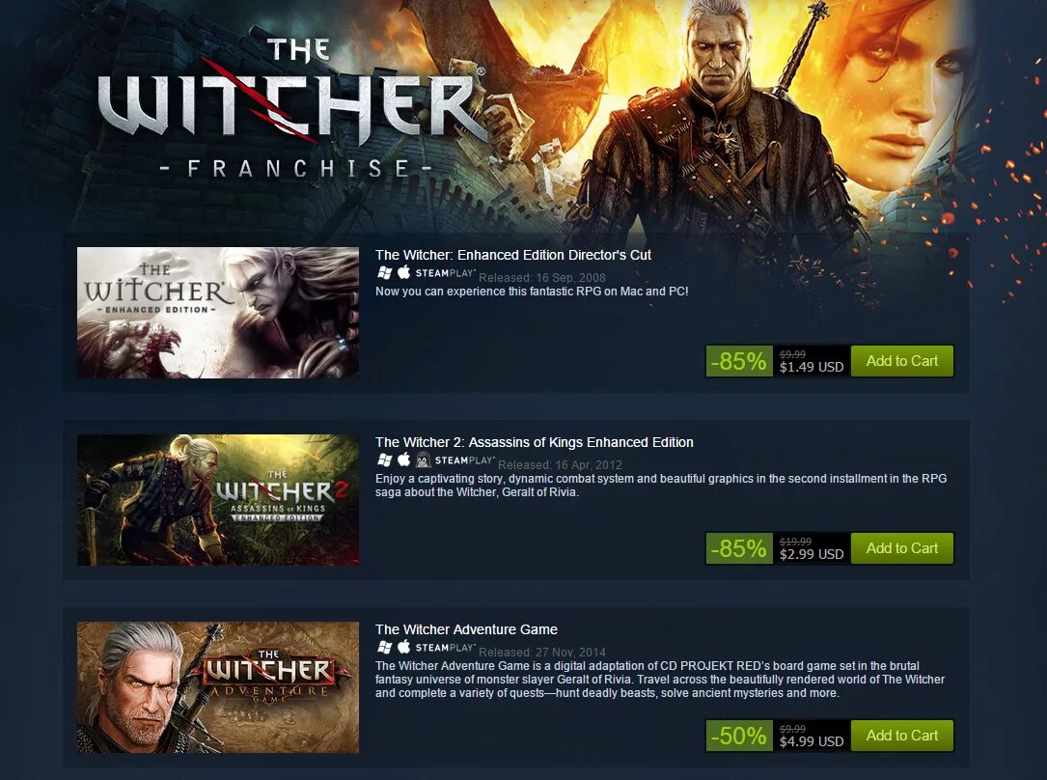Viewport: 1047px width, 780px height.
Task: Click Windows icon under Witcher Adventure Game
Action: tap(384, 647)
